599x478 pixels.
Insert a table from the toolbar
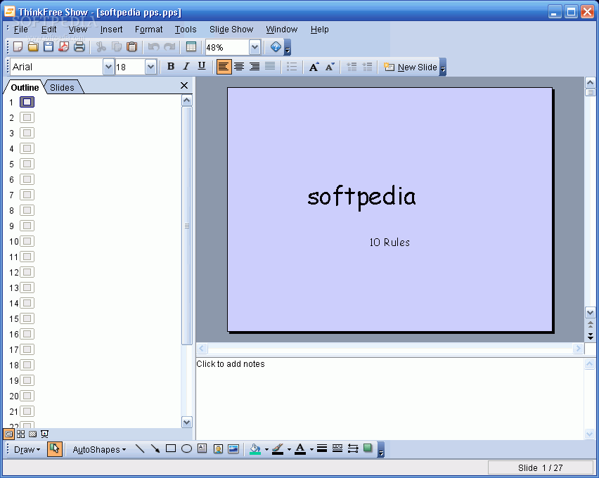click(x=191, y=47)
